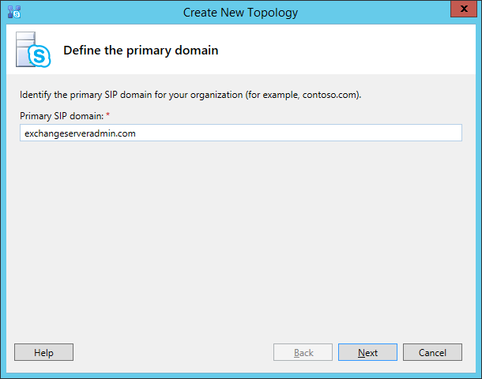The height and width of the screenshot is (379, 482).
Task: Click the empty gray area below the domain field
Action: click(241, 239)
